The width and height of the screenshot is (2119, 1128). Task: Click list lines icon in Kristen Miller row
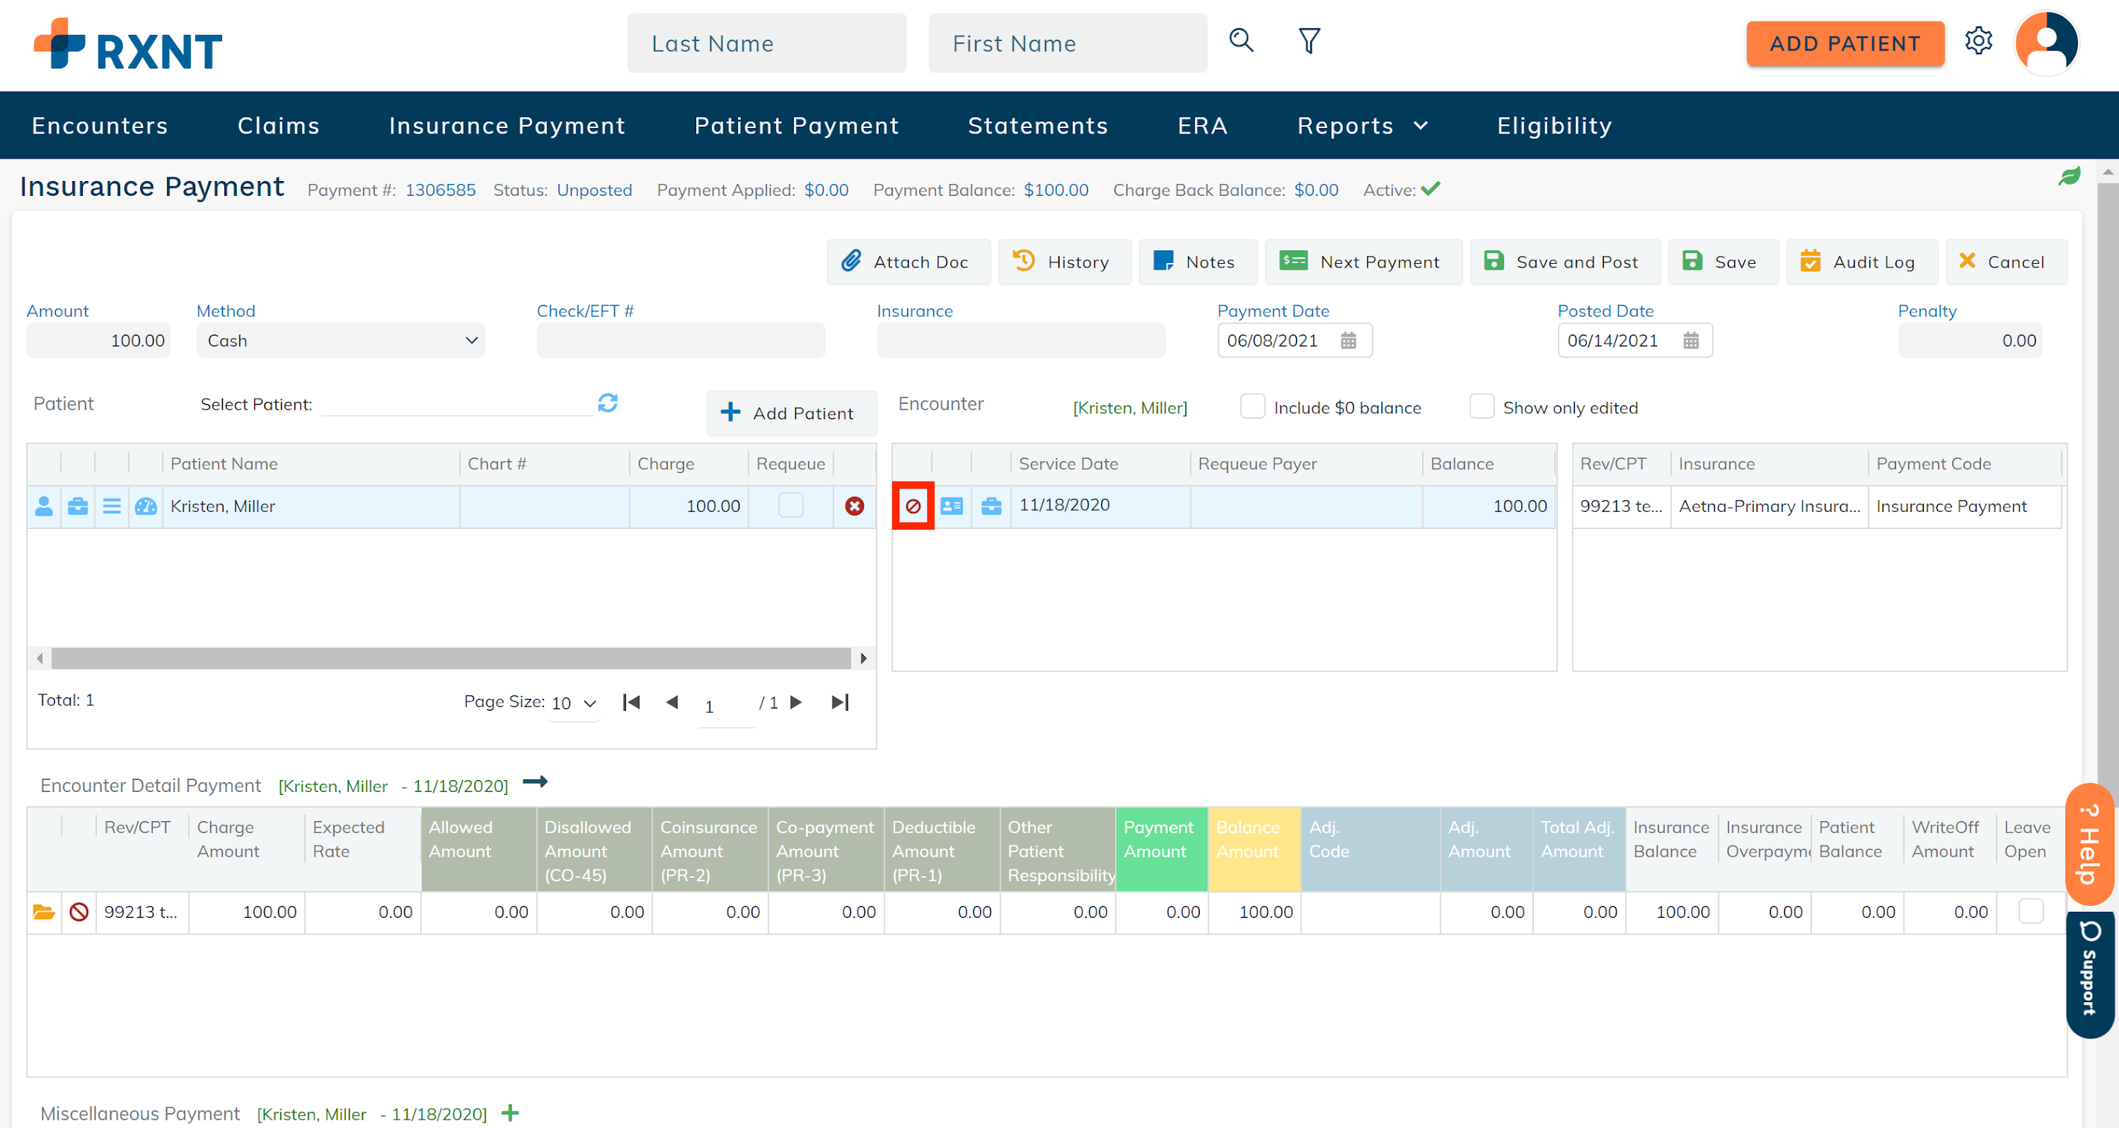(x=112, y=507)
